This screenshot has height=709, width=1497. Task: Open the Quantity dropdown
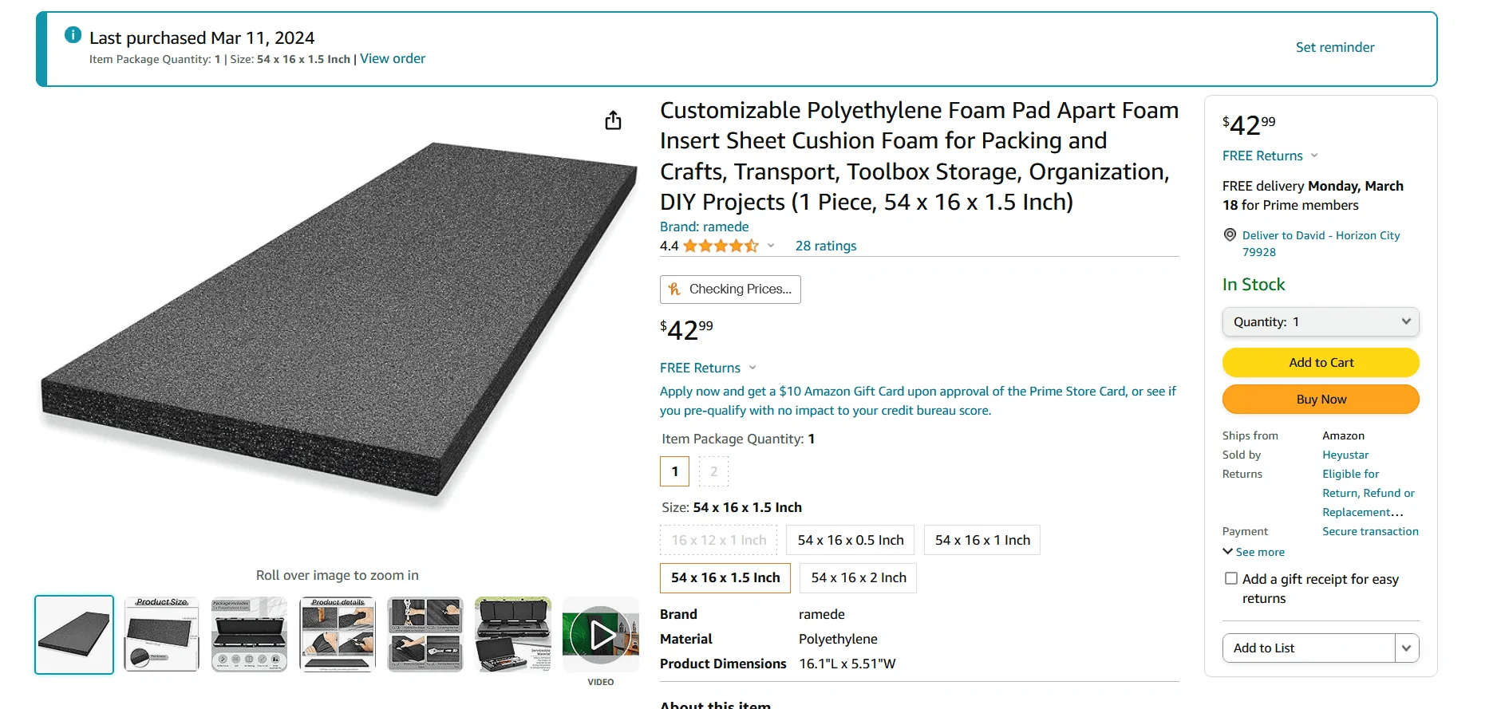[x=1321, y=322]
